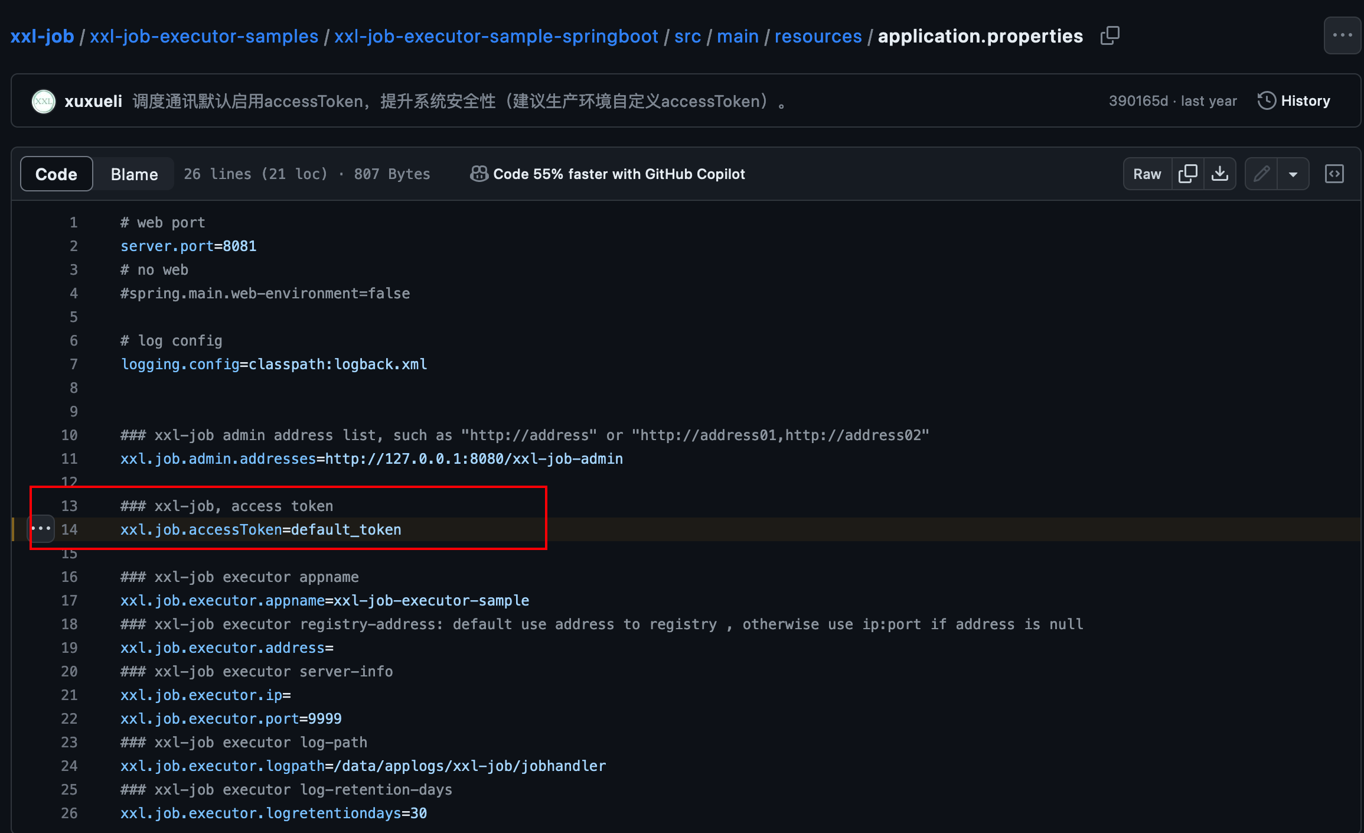
Task: Click #spring.main.web-environment=false comment
Action: point(265,294)
